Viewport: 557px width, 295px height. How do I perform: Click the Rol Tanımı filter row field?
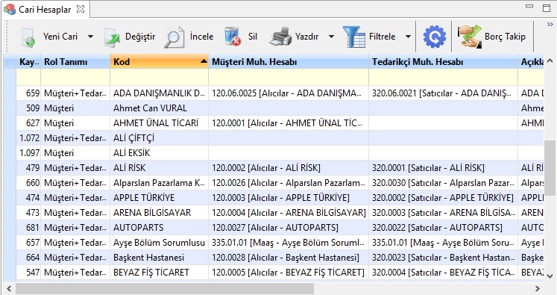75,77
